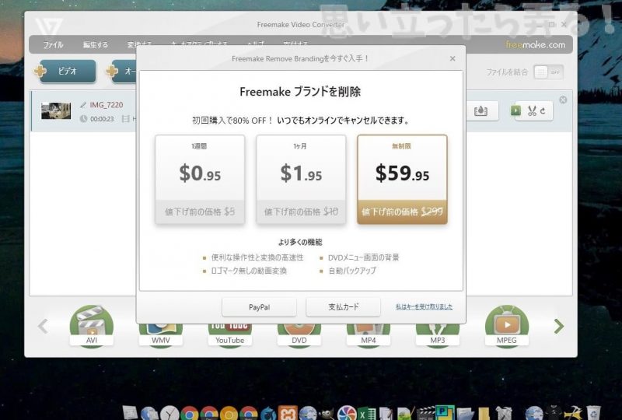Screen dimensions: 622x420
Task: Click the 支払カード payment button
Action: pyautogui.click(x=343, y=307)
